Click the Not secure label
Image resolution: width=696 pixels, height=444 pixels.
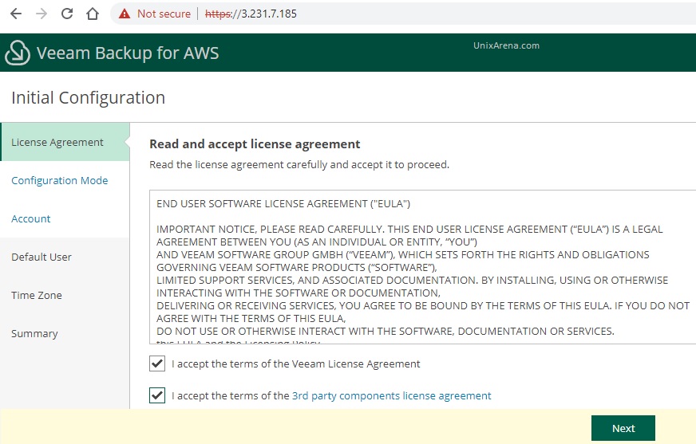164,14
